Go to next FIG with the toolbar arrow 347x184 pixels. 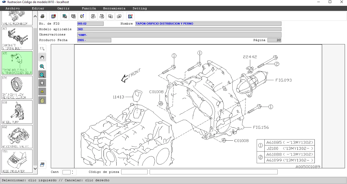pos(102,16)
